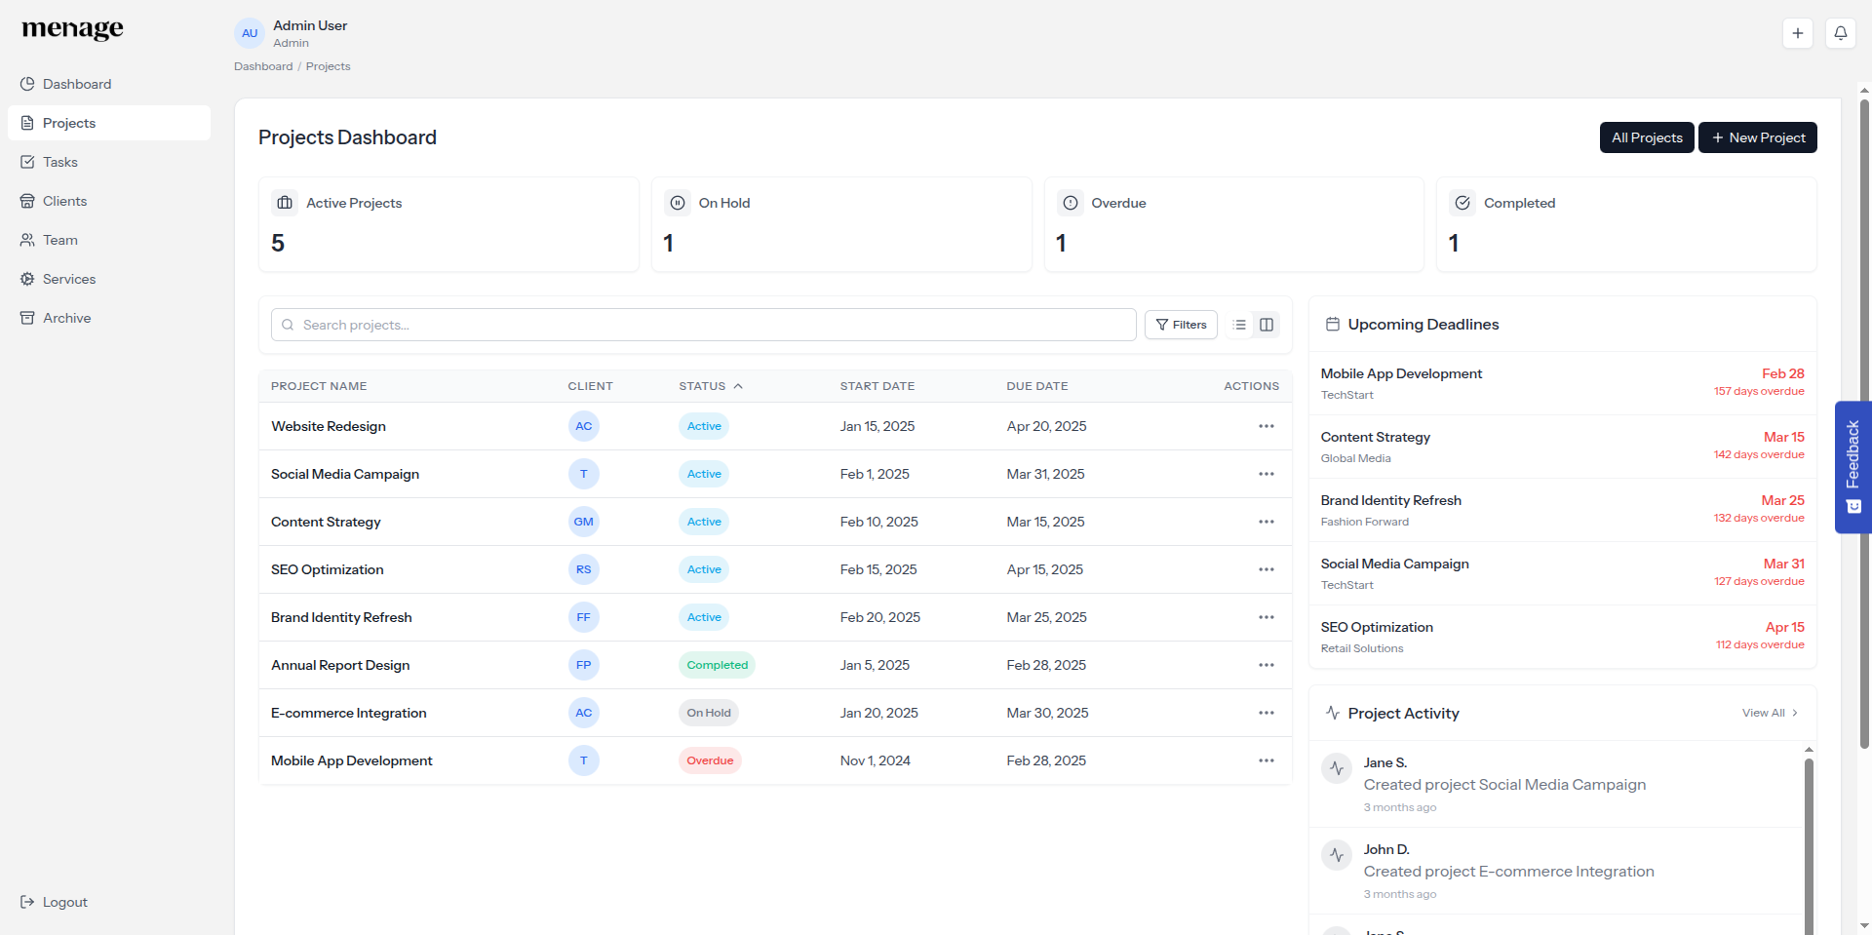Open Tasks in the sidebar

(x=60, y=162)
